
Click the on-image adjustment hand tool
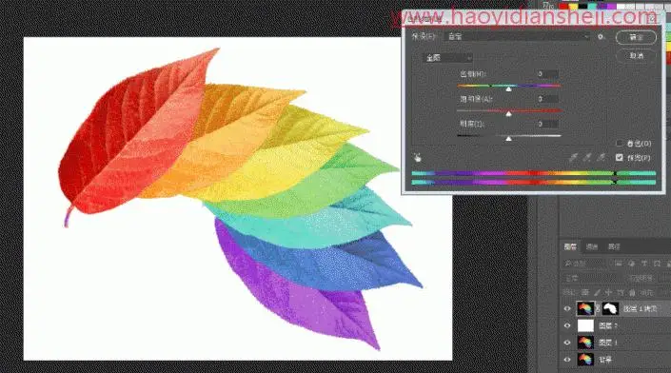[x=417, y=158]
